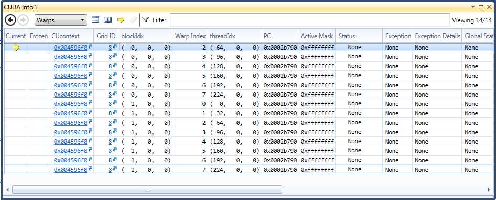Screen dimensions: 496x200
Task: Open Grid ID 8 link for block 1 warp 4
Action: (110, 142)
